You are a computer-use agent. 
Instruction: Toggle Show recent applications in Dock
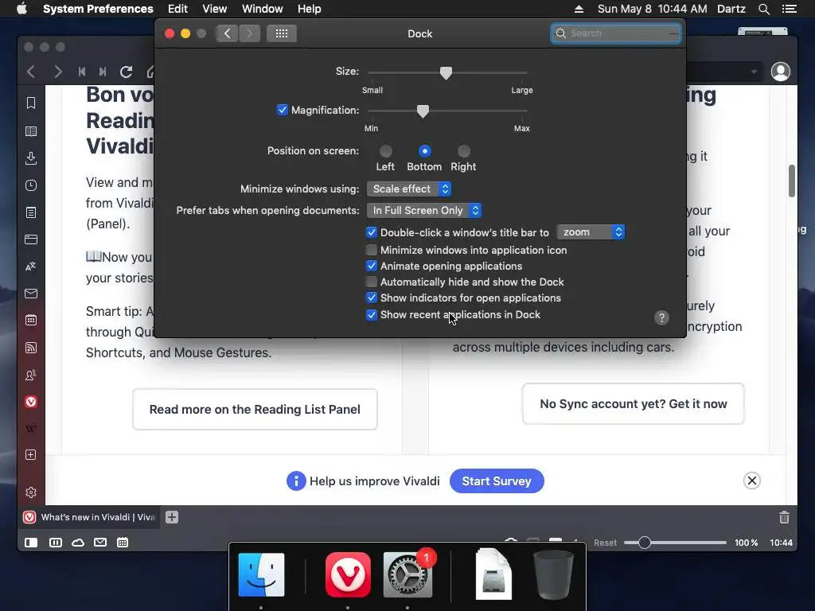coord(371,315)
